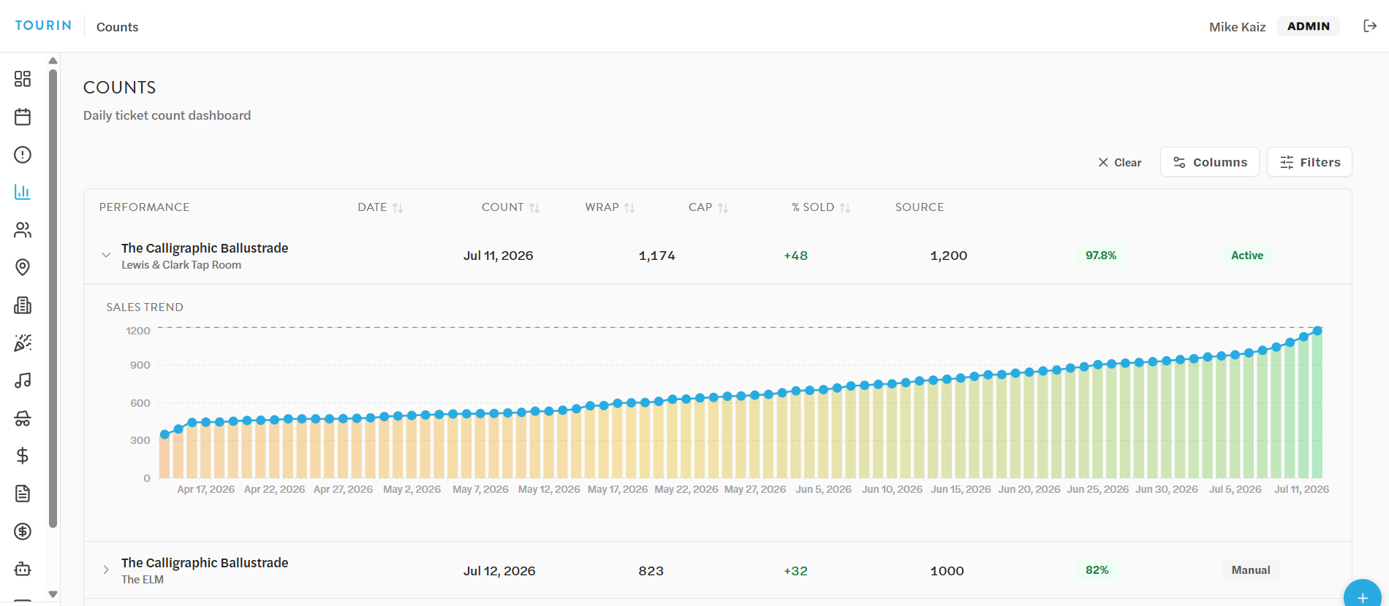Open the hotel building icon in sidebar

tap(23, 305)
